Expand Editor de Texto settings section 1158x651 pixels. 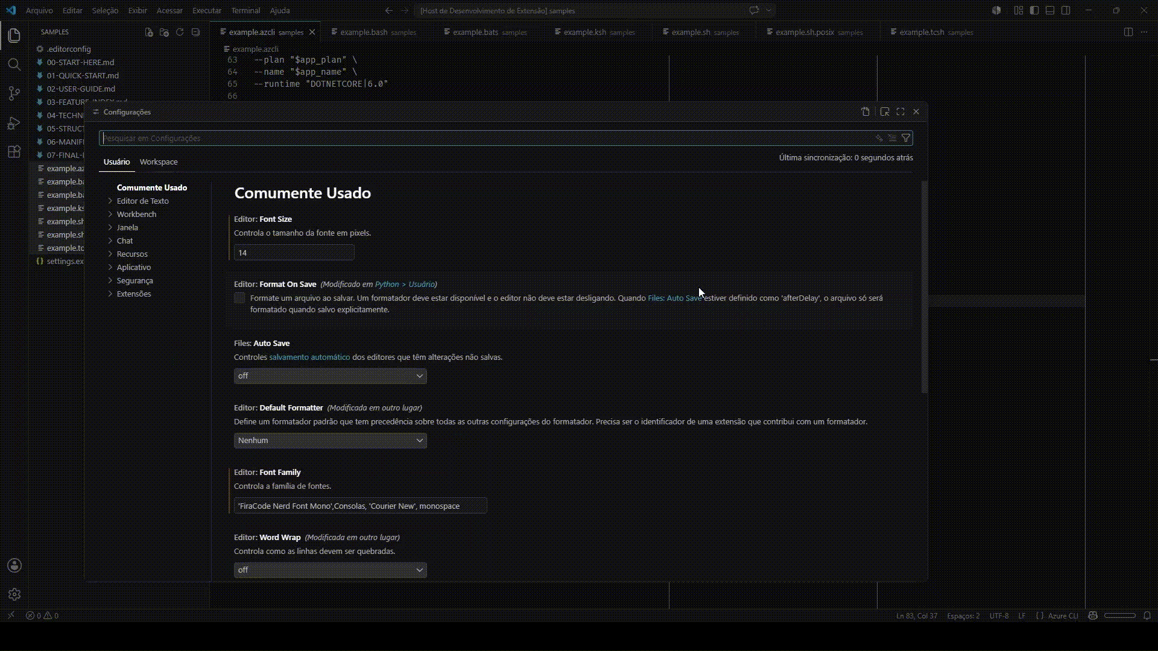[110, 201]
